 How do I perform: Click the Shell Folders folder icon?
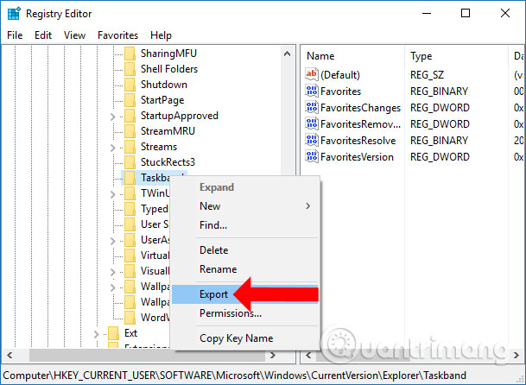130,69
